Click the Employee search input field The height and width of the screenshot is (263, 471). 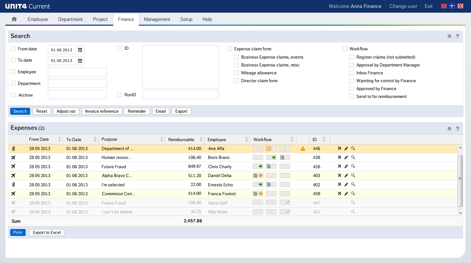click(77, 72)
